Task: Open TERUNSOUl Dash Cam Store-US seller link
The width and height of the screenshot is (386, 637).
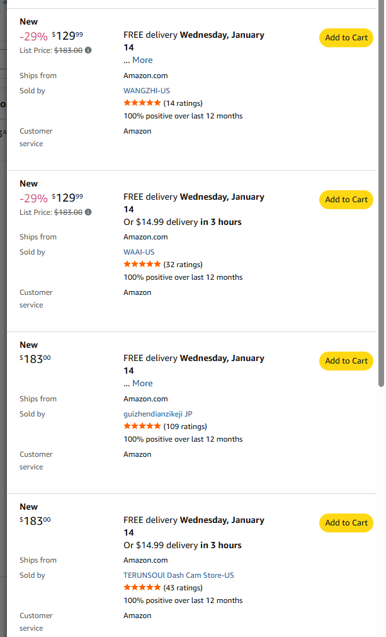Action: [x=178, y=575]
